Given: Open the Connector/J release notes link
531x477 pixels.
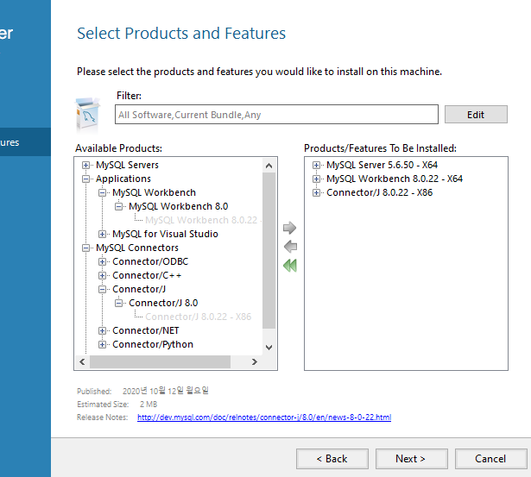Looking at the screenshot, I should click(264, 417).
